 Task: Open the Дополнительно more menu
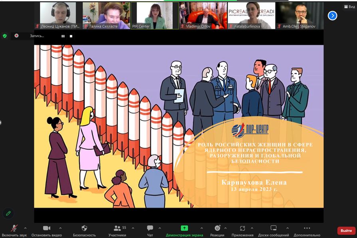coord(307,228)
